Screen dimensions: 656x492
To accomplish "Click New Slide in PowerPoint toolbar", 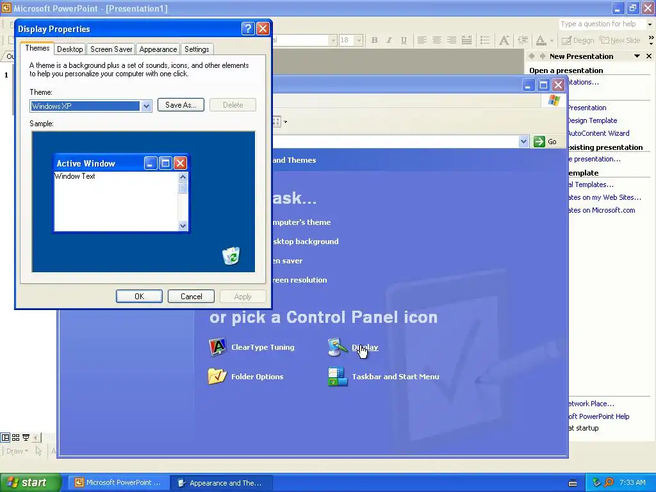I will click(x=619, y=40).
